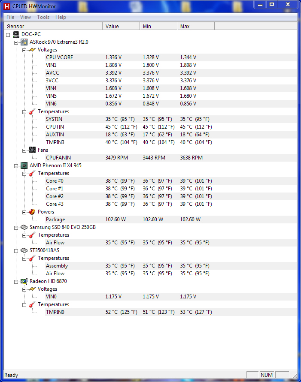Open the Tools menu
The width and height of the screenshot is (301, 382).
point(43,17)
